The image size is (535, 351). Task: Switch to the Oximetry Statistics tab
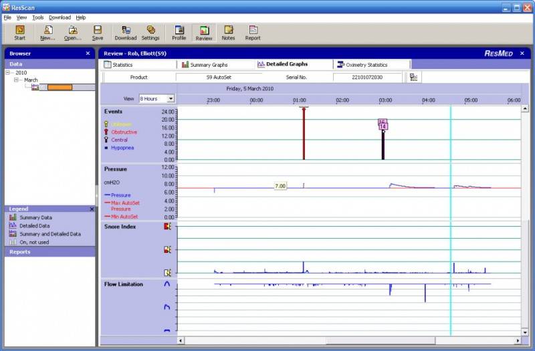[372, 64]
